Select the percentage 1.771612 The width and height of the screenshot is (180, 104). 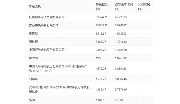[x=121, y=42]
